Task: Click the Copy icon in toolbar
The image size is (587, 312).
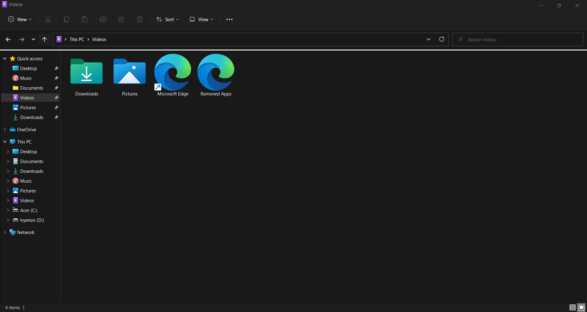Action: pos(66,19)
